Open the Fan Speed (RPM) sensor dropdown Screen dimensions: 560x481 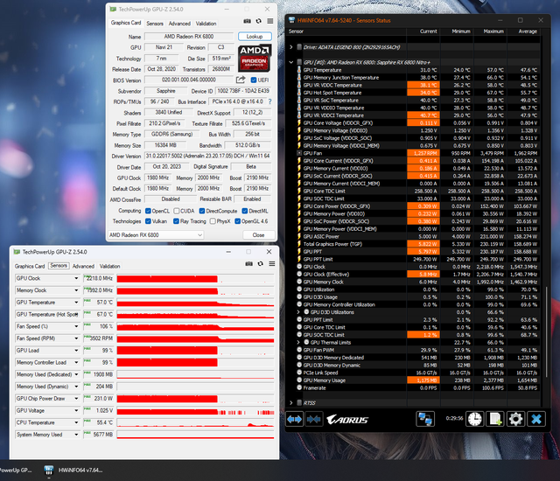pyautogui.click(x=76, y=338)
